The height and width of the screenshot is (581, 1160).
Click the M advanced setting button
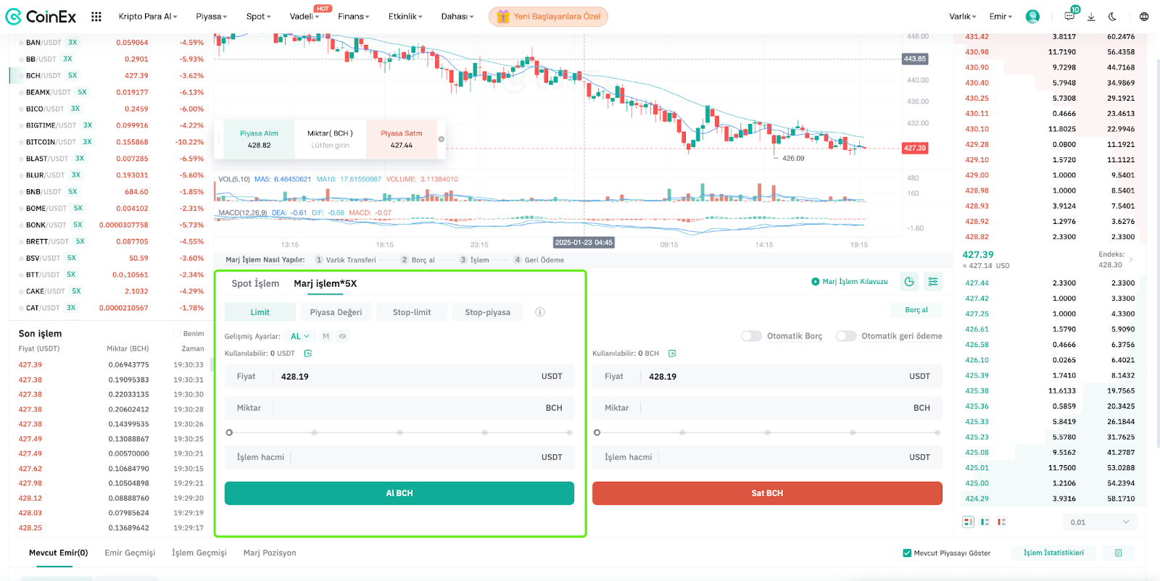point(326,336)
